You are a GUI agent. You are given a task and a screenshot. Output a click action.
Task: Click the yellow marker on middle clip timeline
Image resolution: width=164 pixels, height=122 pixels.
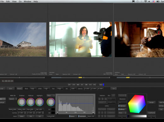pos(80,77)
